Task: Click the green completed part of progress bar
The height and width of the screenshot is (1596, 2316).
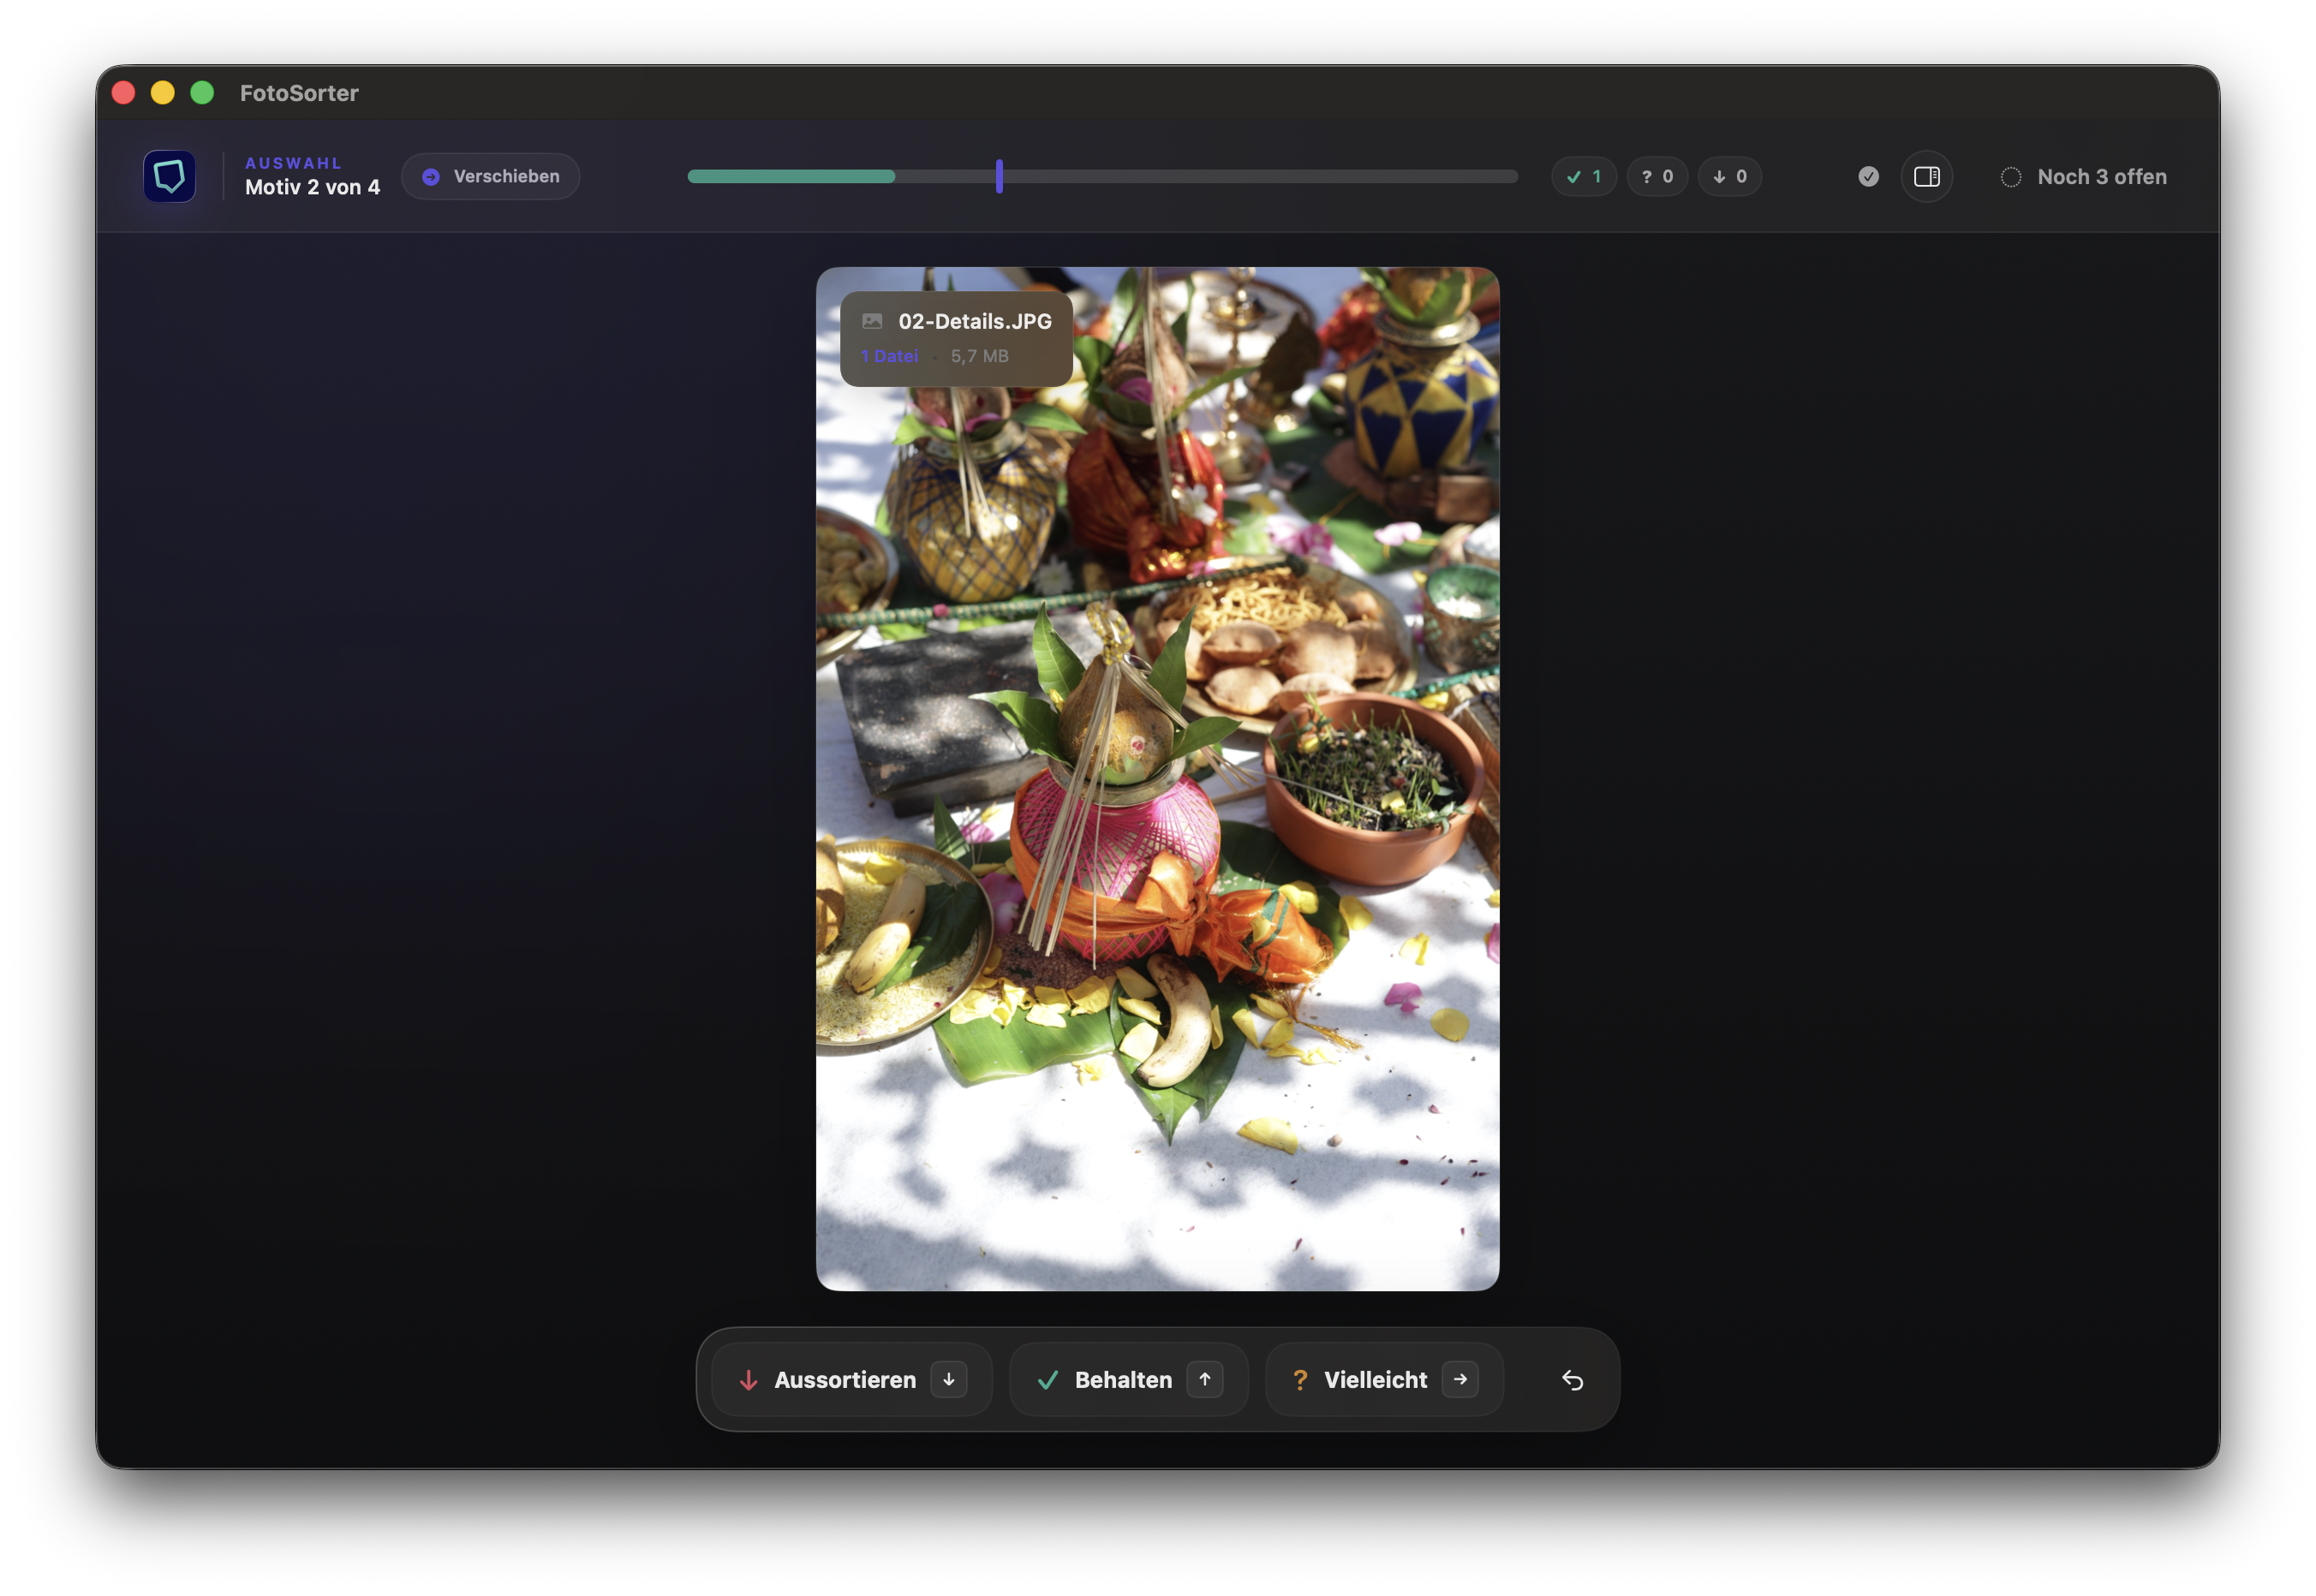Action: tap(791, 176)
